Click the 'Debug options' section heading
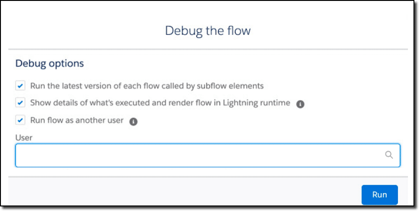419x211 pixels. 49,63
